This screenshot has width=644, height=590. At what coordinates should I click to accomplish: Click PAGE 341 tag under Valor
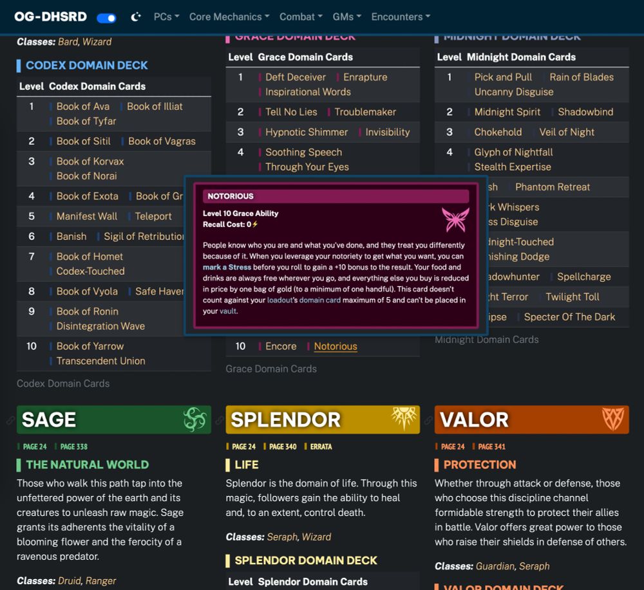(491, 447)
